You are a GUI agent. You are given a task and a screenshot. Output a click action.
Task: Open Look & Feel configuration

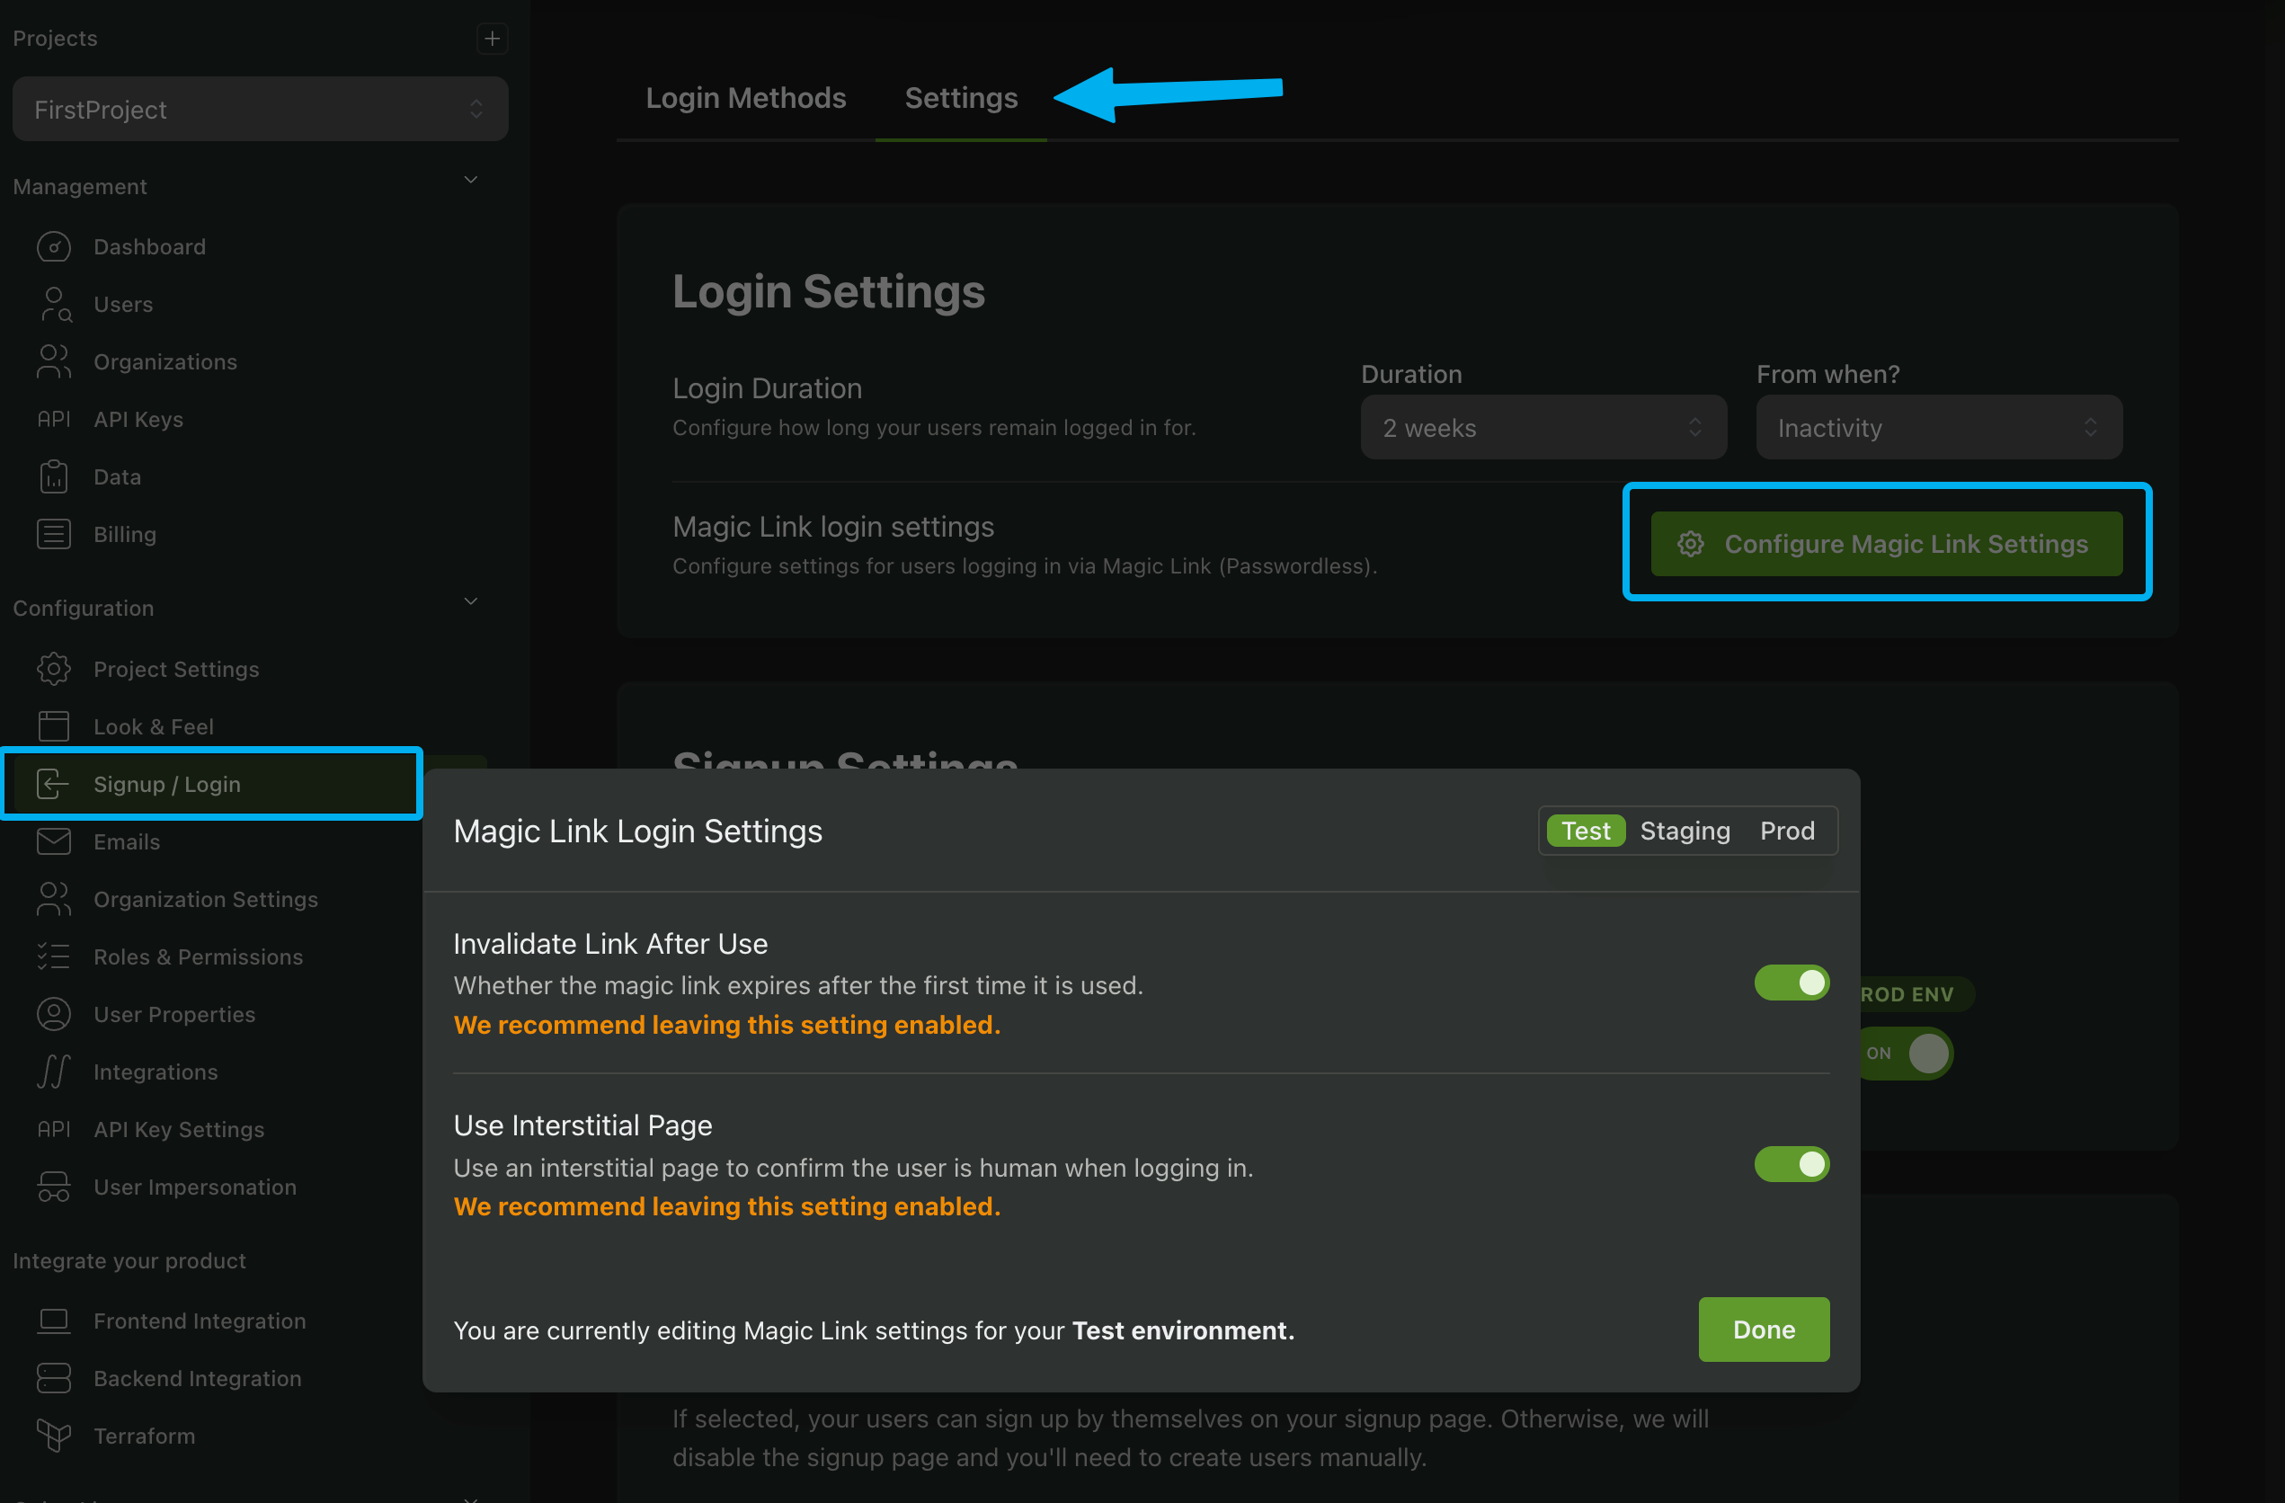point(156,726)
